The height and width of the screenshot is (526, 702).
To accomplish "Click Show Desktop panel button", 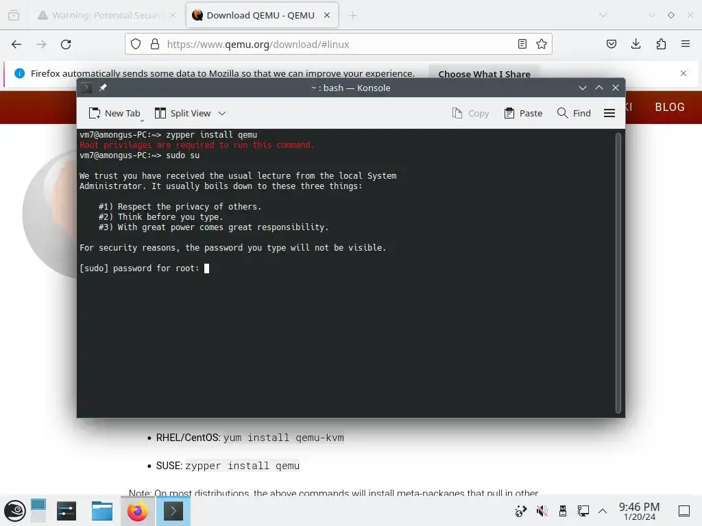I will click(x=684, y=511).
